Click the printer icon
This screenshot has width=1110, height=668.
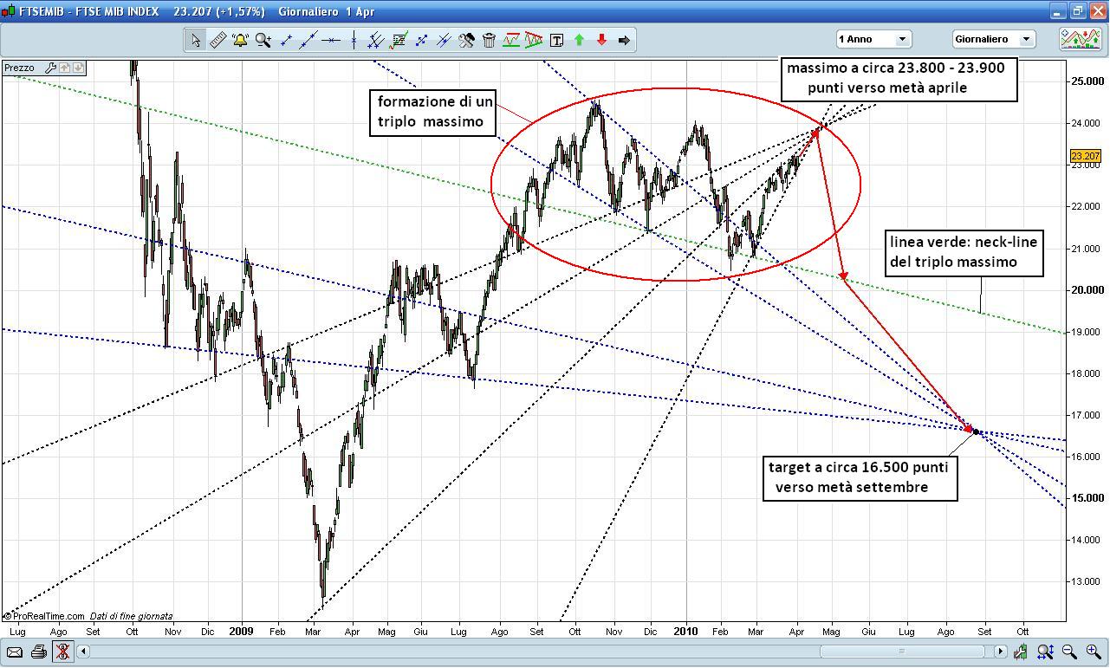click(x=38, y=652)
